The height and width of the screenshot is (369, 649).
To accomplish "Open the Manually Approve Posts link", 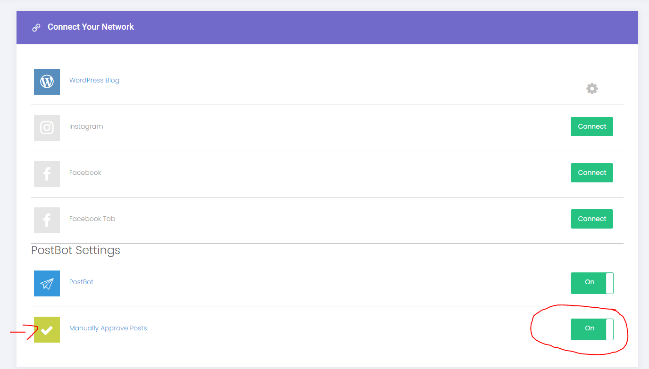I will pyautogui.click(x=108, y=328).
